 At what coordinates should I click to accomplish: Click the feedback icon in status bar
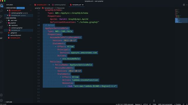(x=184, y=104)
